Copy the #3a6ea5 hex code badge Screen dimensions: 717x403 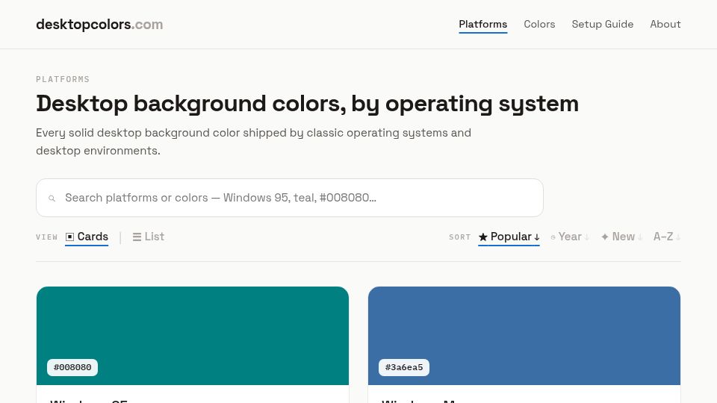click(404, 367)
